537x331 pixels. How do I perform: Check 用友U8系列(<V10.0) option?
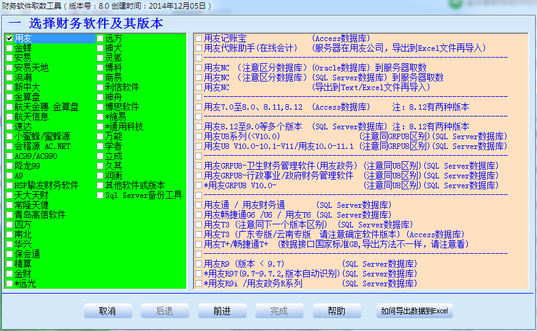point(198,137)
